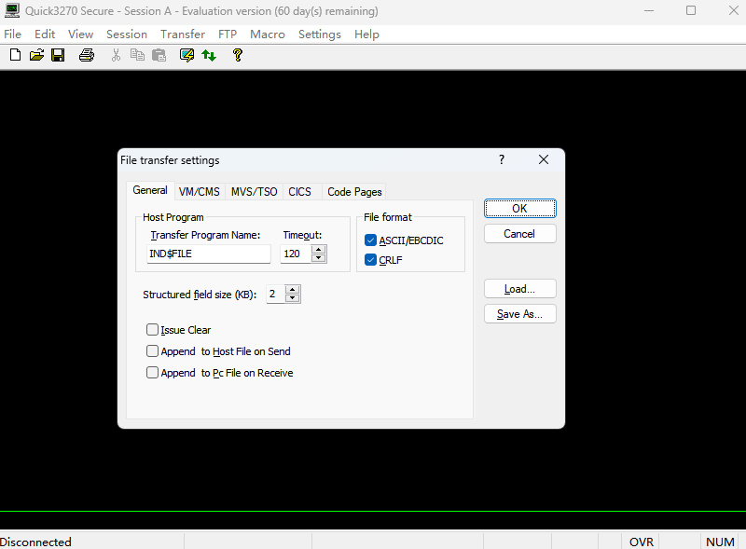Click the Save As... button
The width and height of the screenshot is (746, 549).
[520, 314]
